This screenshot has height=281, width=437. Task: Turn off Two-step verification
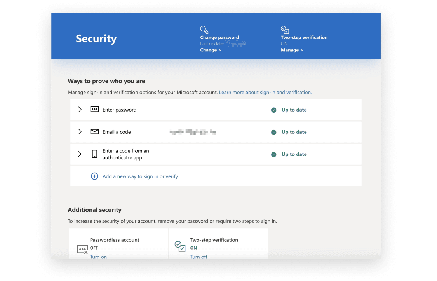pyautogui.click(x=198, y=257)
